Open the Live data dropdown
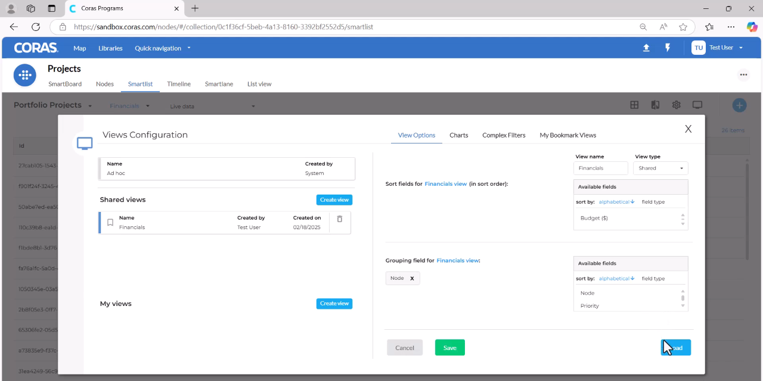763x381 pixels. point(212,107)
